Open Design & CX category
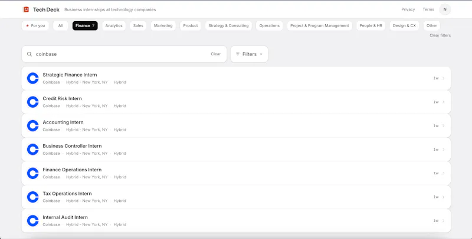Viewport: 472px width, 239px height. coord(404,26)
